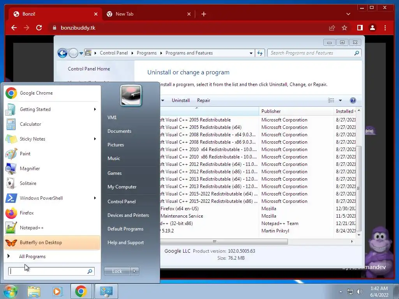The width and height of the screenshot is (399, 299).
Task: Expand Sticky Notes jump list arrow
Action: pyautogui.click(x=95, y=139)
